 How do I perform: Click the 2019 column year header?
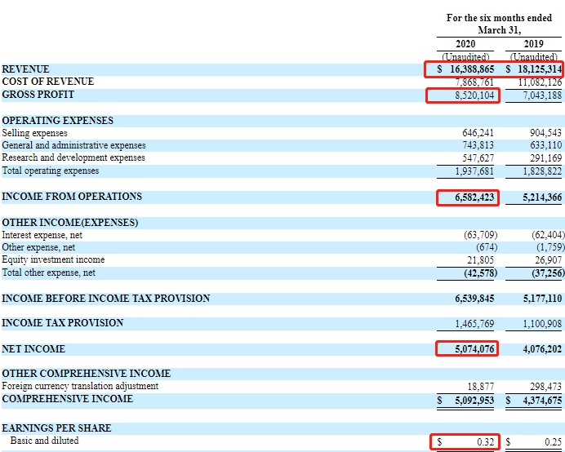(533, 44)
